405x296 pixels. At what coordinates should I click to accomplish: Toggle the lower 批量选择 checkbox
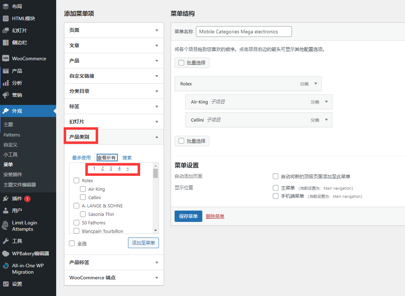tap(181, 141)
